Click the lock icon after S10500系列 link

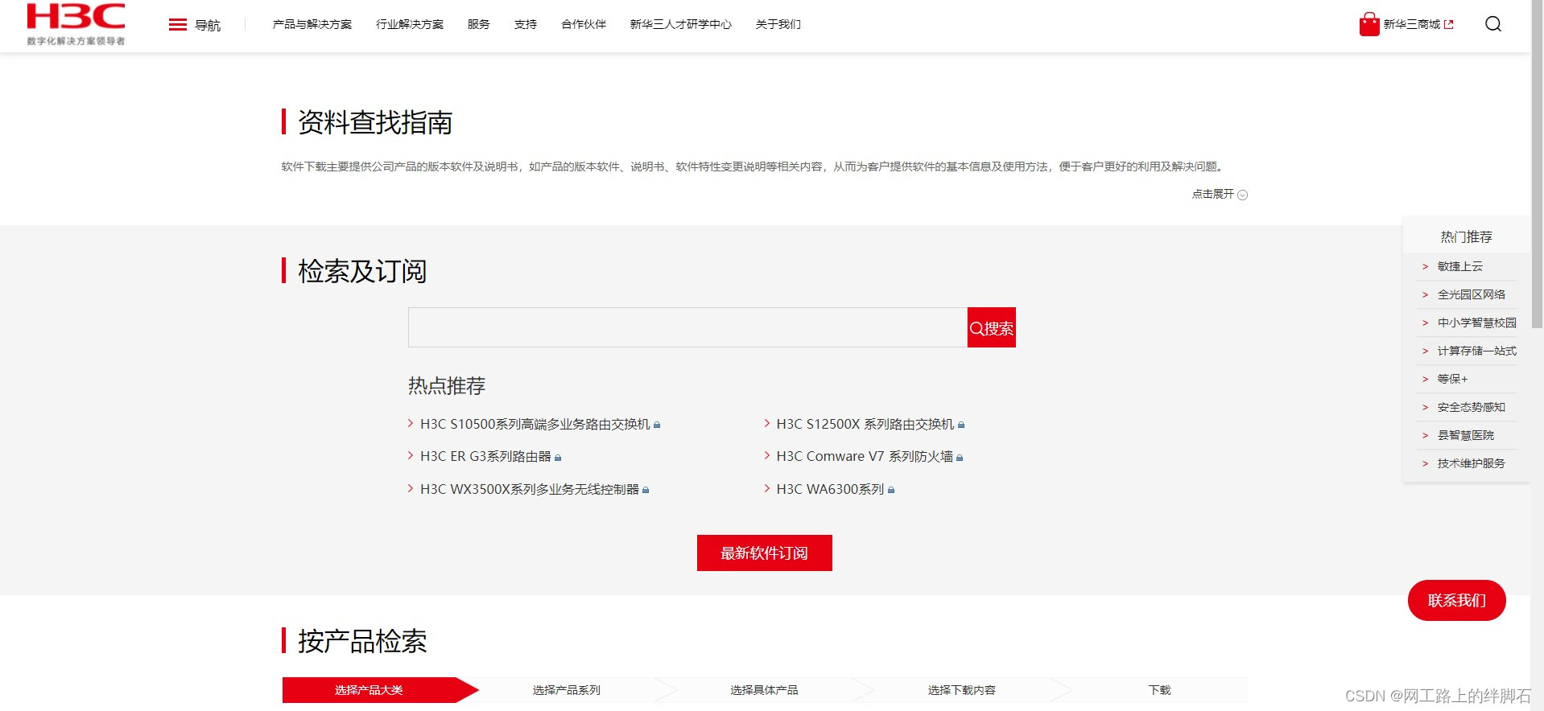pos(657,425)
